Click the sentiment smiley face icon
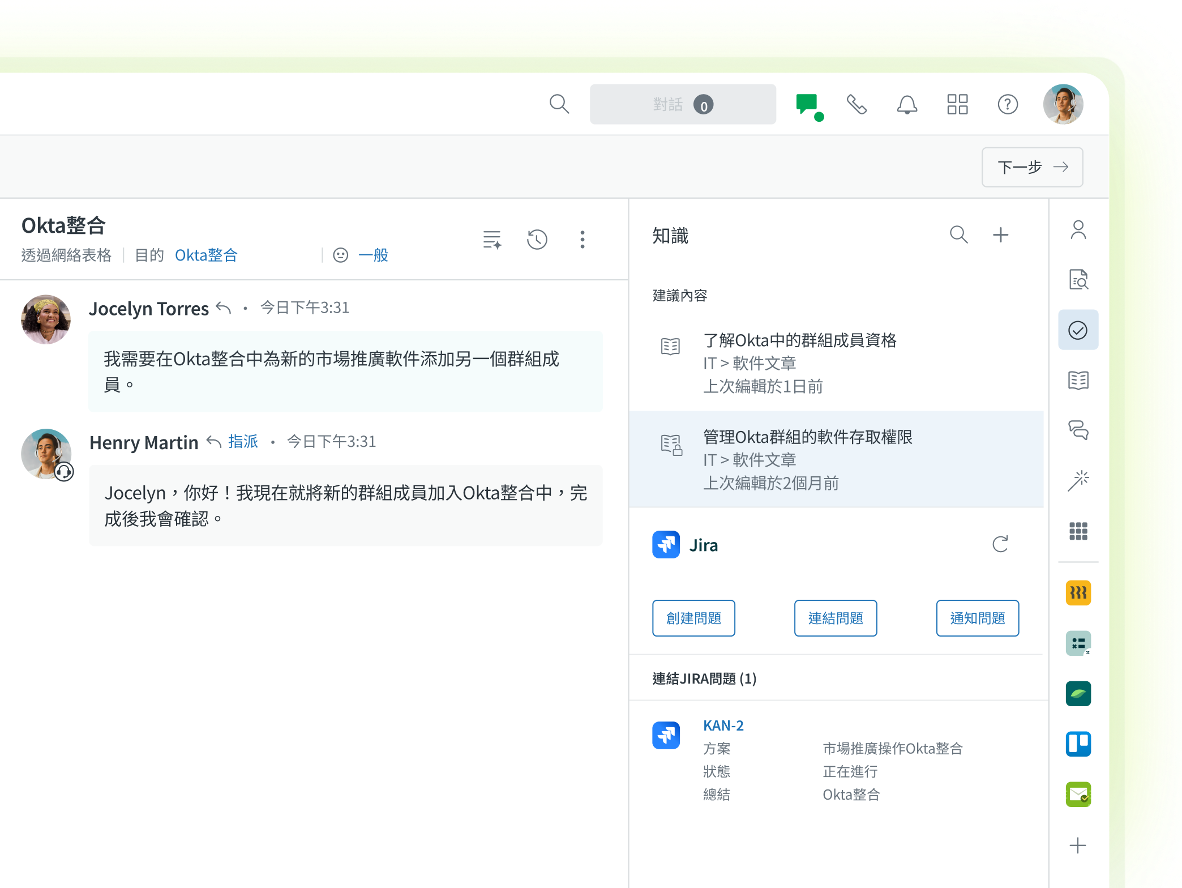The height and width of the screenshot is (888, 1182). coord(340,255)
